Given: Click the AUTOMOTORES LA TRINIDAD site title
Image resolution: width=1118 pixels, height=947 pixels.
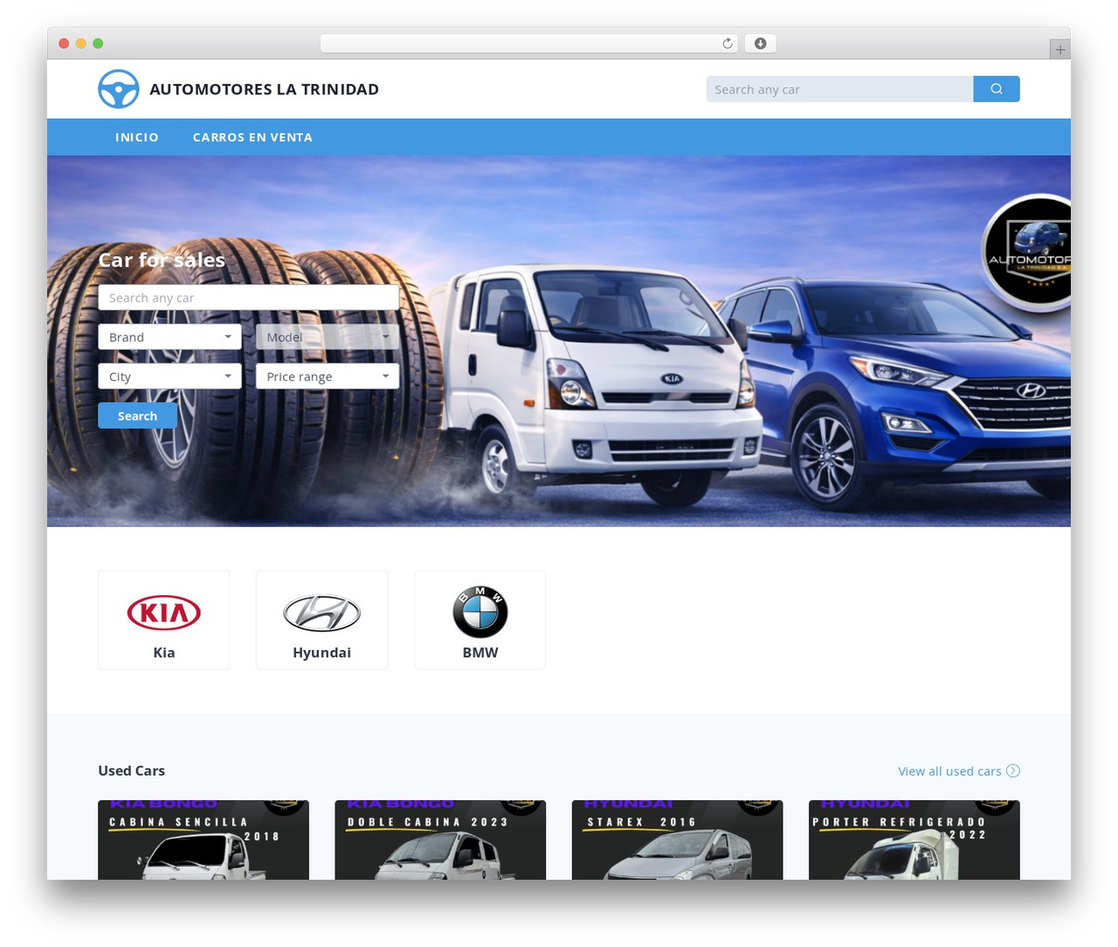Looking at the screenshot, I should [265, 89].
